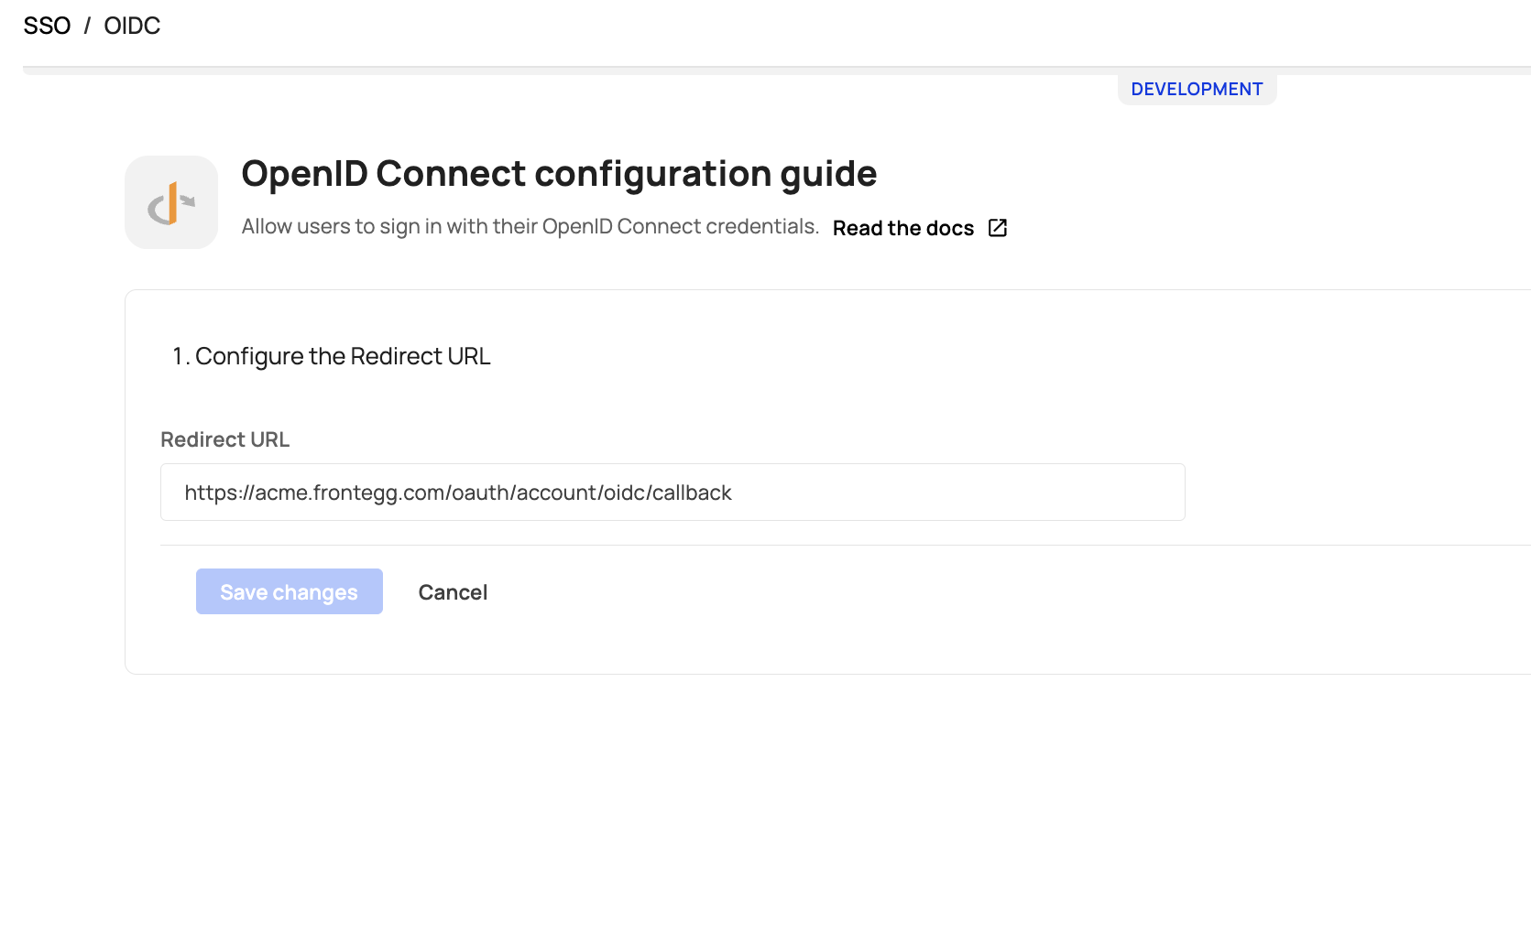Click the word callback in the redirect URL
1531x942 pixels.
tap(692, 493)
